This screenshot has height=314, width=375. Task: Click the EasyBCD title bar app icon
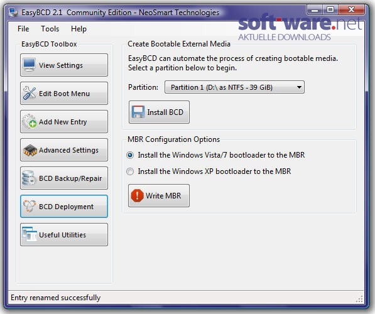coord(13,12)
